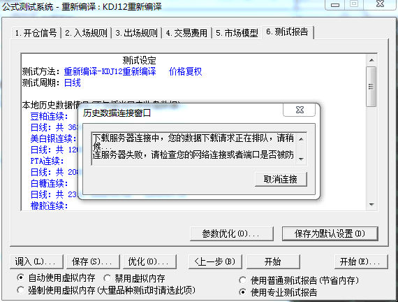
Task: Open the 市场模型 tab
Action: point(237,33)
